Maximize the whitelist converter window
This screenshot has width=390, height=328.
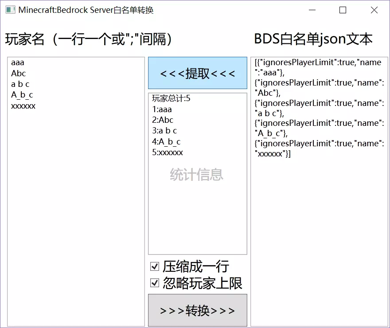[x=343, y=10]
